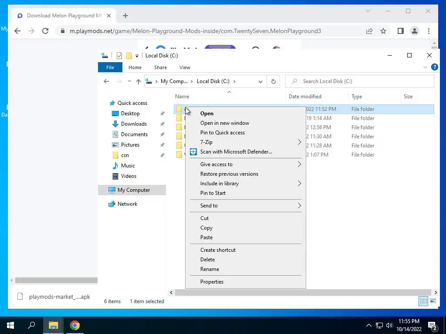The width and height of the screenshot is (446, 334).
Task: Choose Pin to Start
Action: pos(213,193)
